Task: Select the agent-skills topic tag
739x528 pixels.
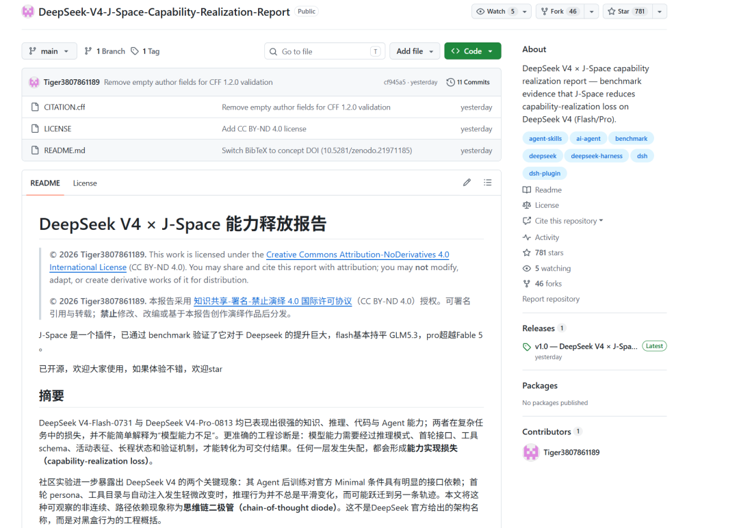Action: [545, 138]
